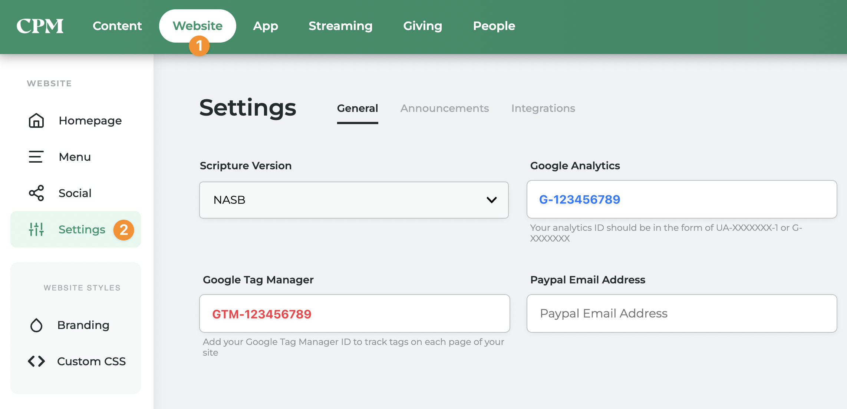The width and height of the screenshot is (847, 409).
Task: Click the Scripture Version chevron arrow
Action: [x=491, y=200]
